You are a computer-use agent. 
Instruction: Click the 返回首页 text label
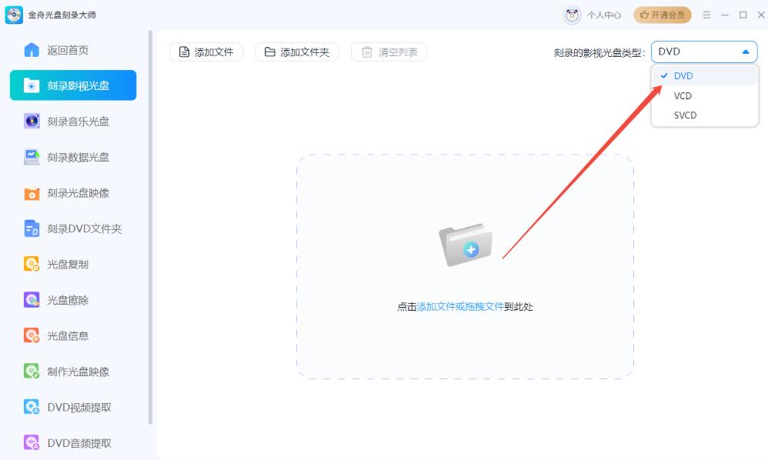pos(68,51)
